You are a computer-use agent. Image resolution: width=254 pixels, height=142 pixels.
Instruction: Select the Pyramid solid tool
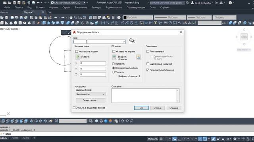point(29,23)
